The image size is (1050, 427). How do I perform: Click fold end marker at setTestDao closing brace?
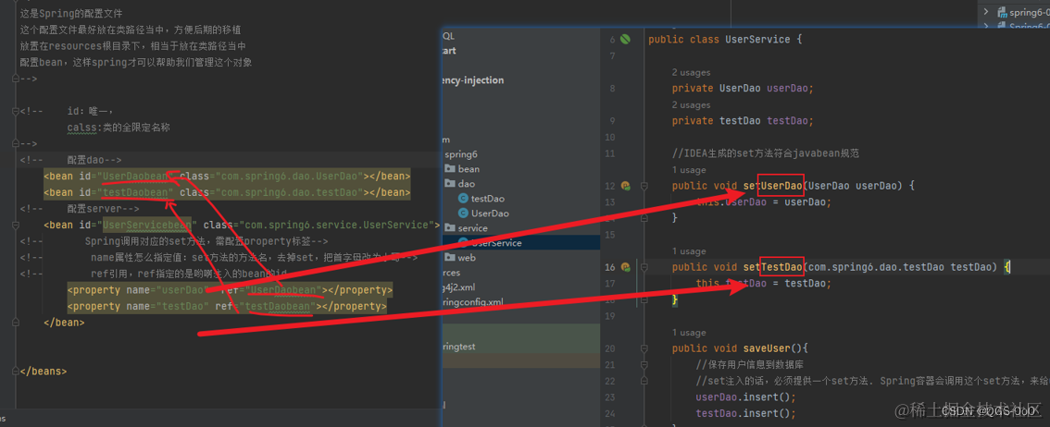pos(644,300)
